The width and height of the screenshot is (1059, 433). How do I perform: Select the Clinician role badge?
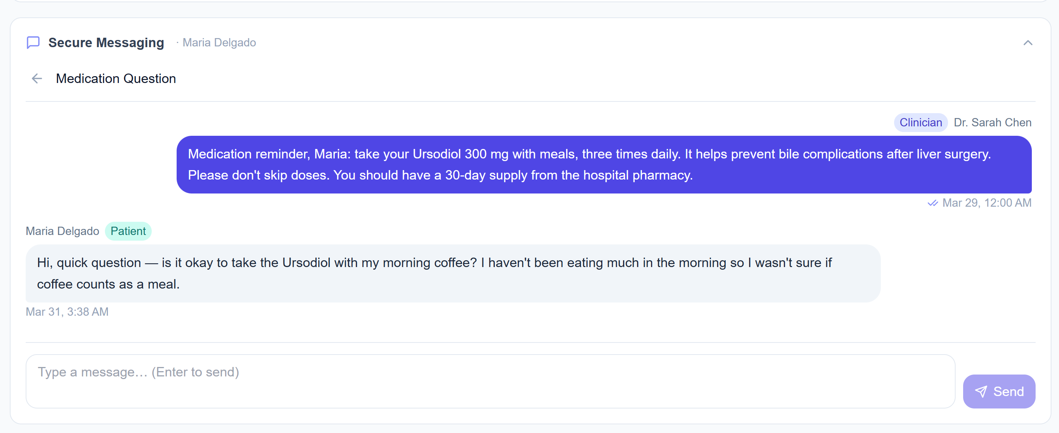coord(920,122)
